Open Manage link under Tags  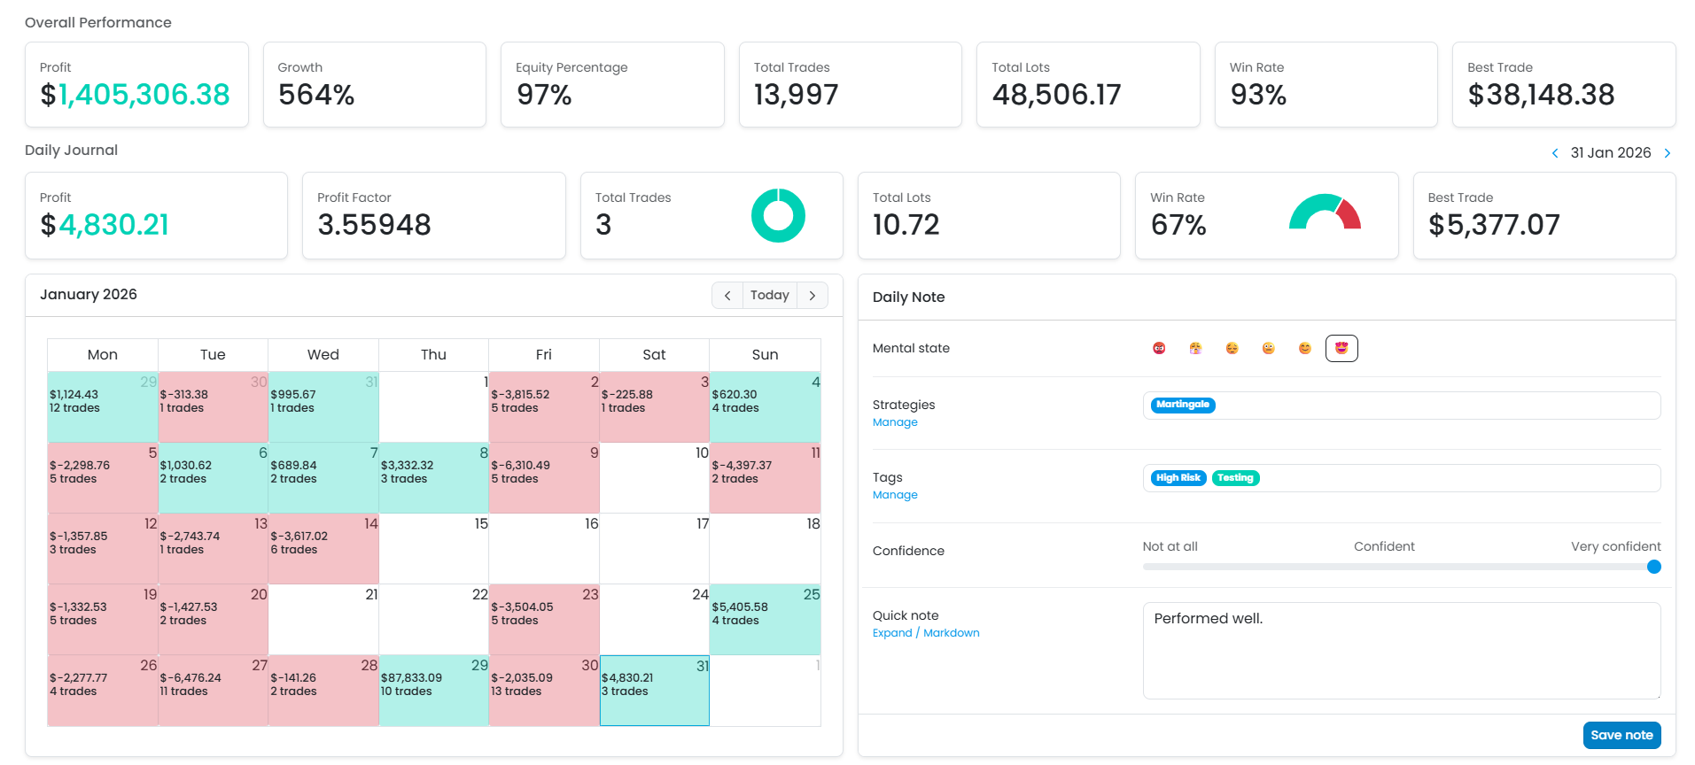pyautogui.click(x=895, y=495)
